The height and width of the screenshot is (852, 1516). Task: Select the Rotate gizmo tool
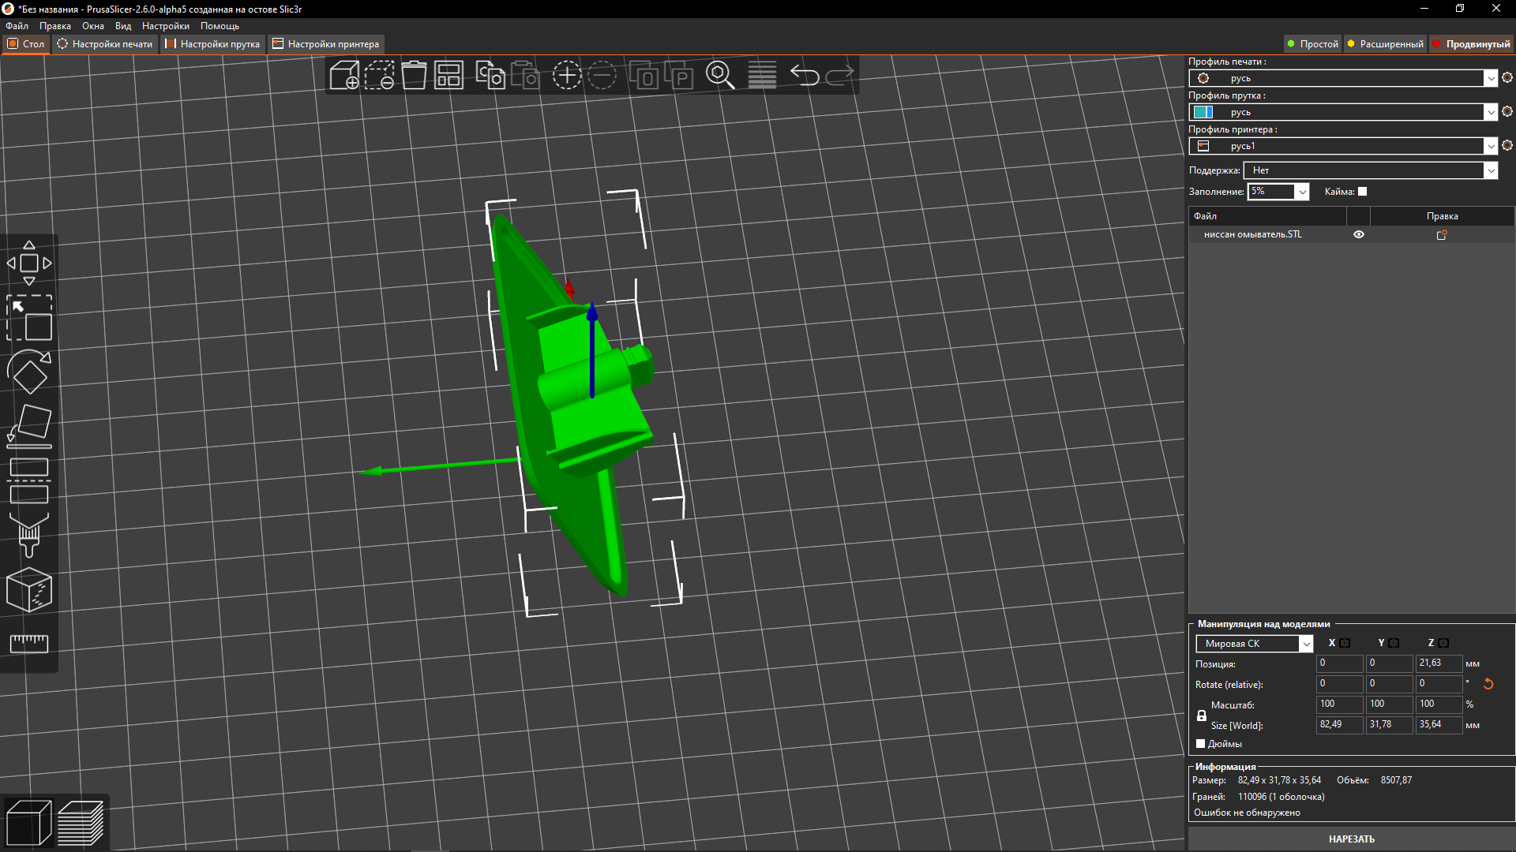[29, 372]
